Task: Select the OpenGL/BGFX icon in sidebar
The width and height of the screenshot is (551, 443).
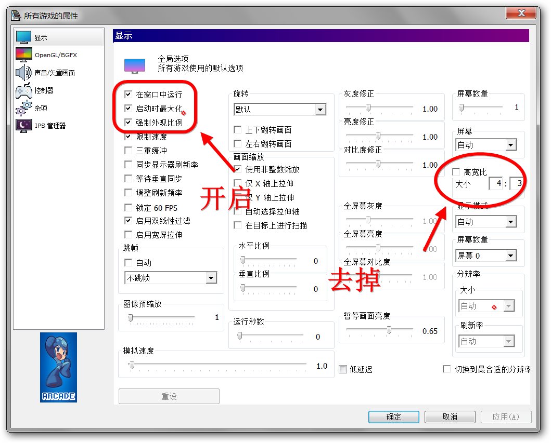Action: [x=24, y=55]
